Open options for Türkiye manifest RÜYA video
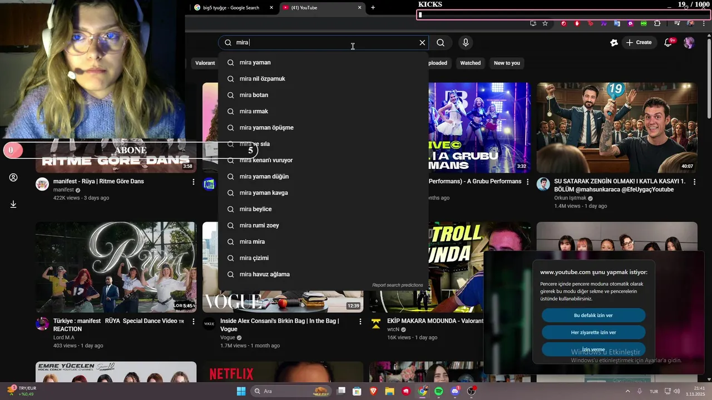 tap(194, 322)
